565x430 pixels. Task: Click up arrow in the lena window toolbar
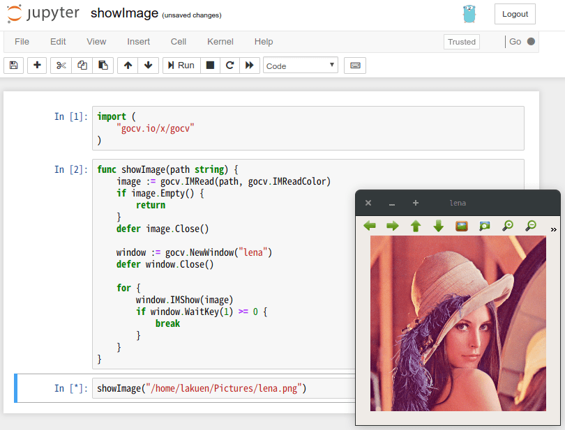(416, 226)
